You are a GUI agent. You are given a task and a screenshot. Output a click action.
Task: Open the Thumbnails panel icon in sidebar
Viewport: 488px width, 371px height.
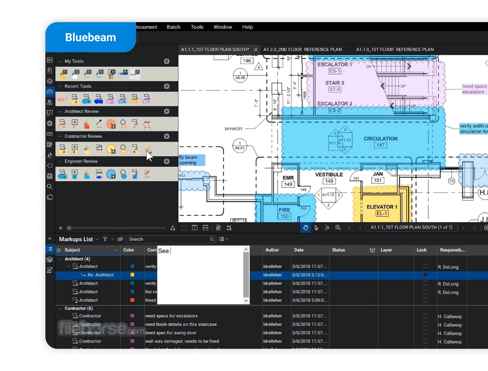[x=50, y=60]
